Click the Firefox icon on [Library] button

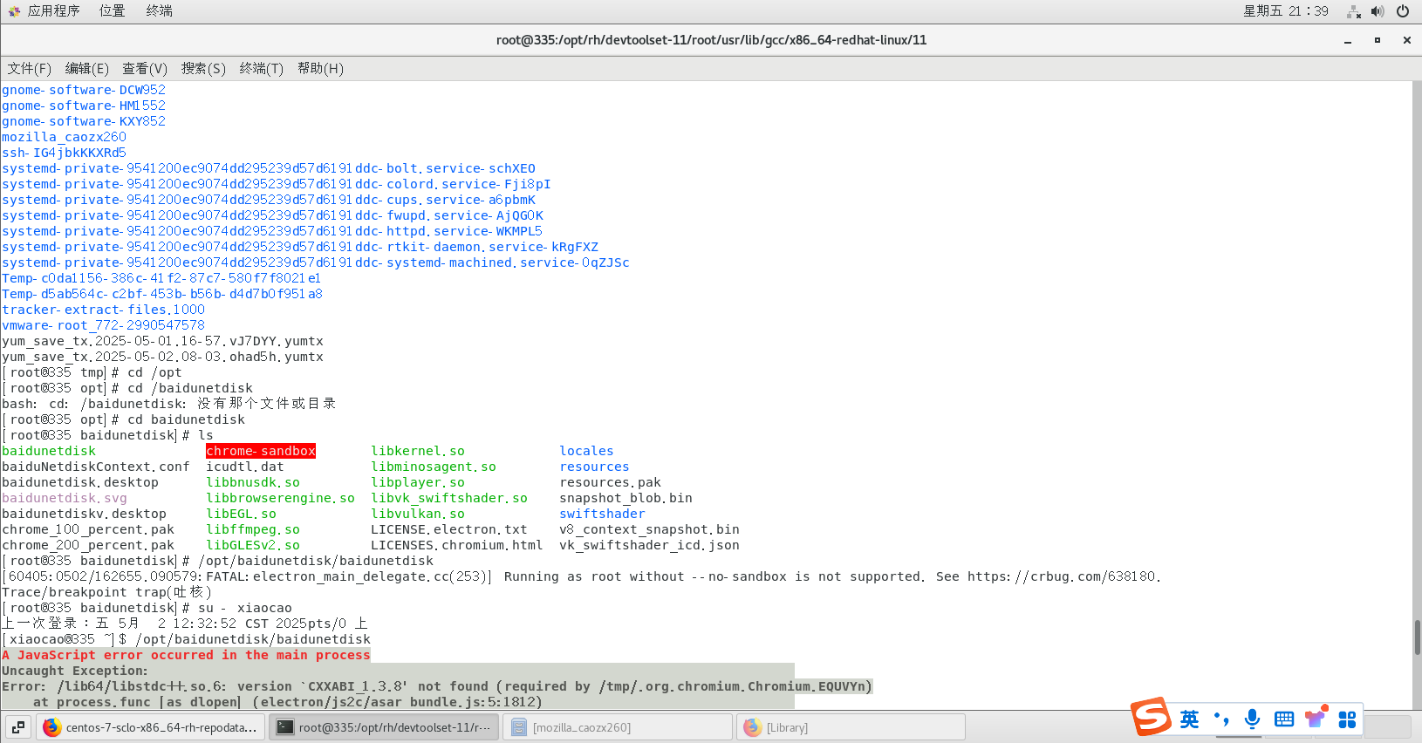(752, 727)
